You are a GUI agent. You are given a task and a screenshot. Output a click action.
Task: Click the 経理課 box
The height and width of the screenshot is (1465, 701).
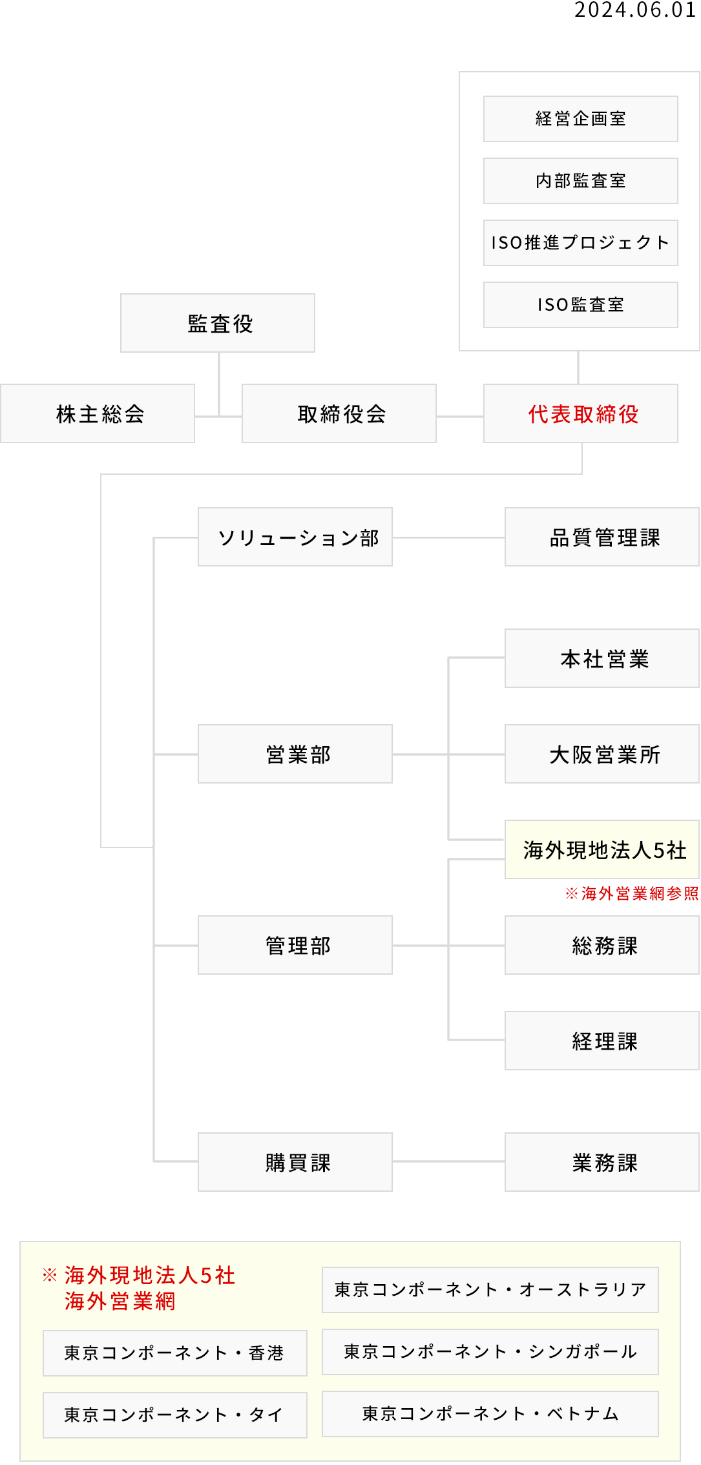(602, 1041)
